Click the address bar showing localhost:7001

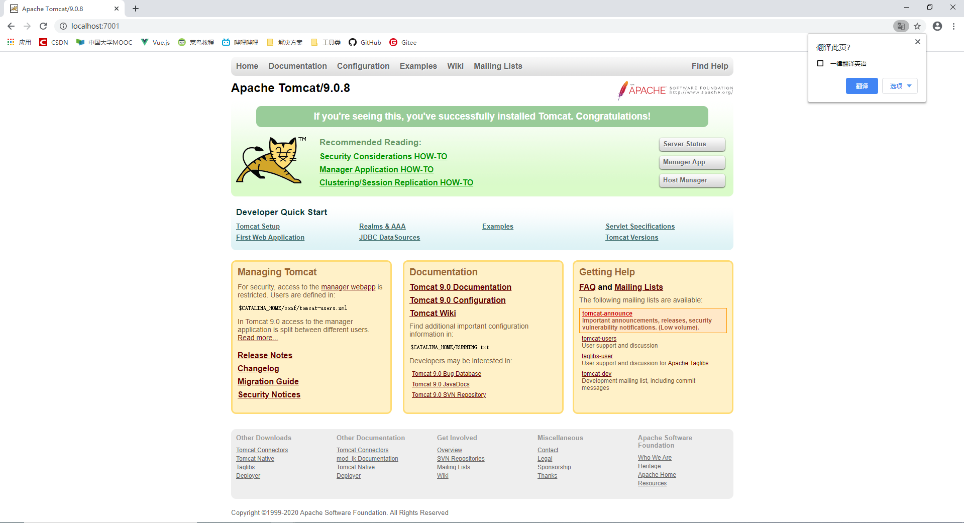[x=472, y=26]
